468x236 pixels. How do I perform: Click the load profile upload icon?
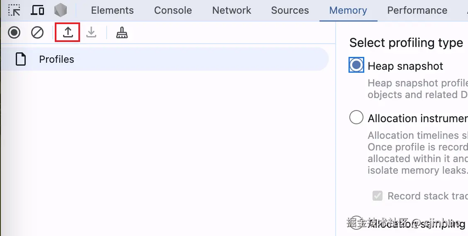coord(68,32)
